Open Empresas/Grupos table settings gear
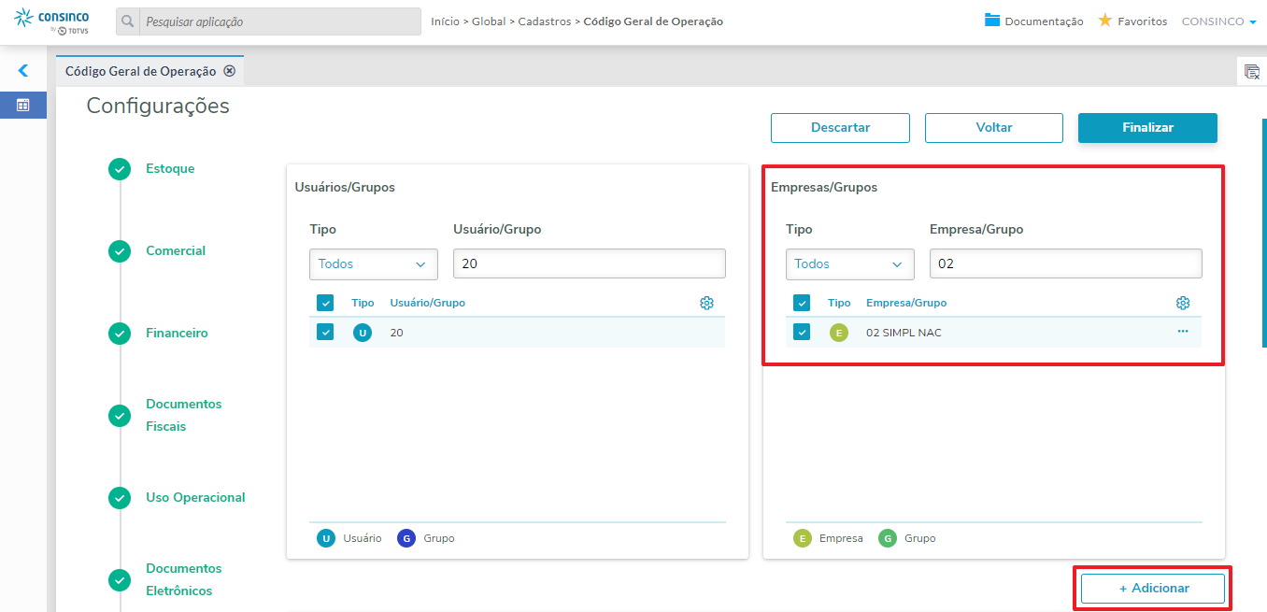1267x612 pixels. 1183,303
